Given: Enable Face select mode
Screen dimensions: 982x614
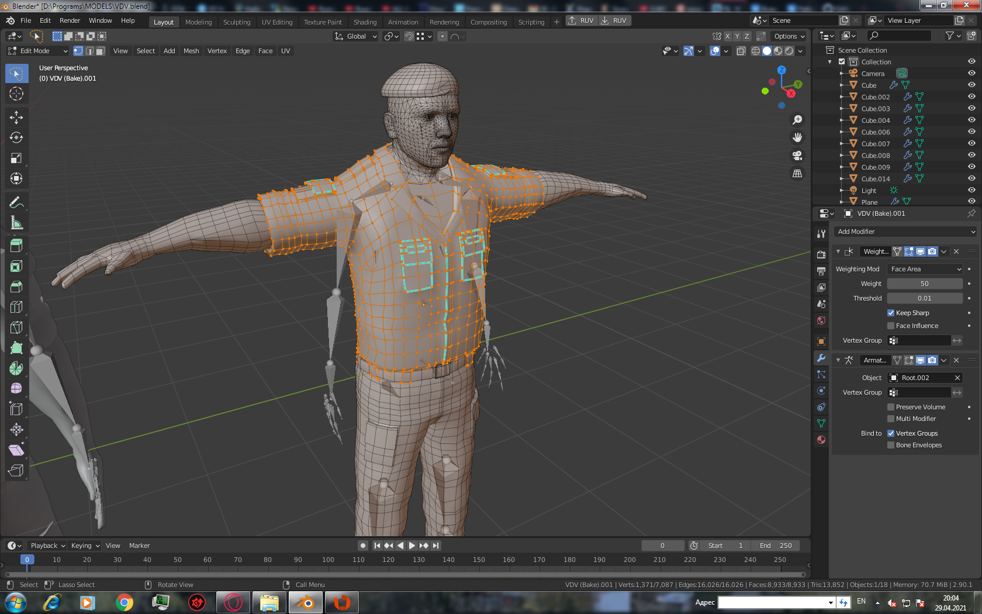Looking at the screenshot, I should (x=101, y=51).
